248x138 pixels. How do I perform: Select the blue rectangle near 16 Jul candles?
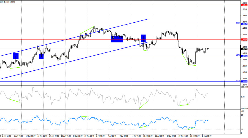(144, 38)
